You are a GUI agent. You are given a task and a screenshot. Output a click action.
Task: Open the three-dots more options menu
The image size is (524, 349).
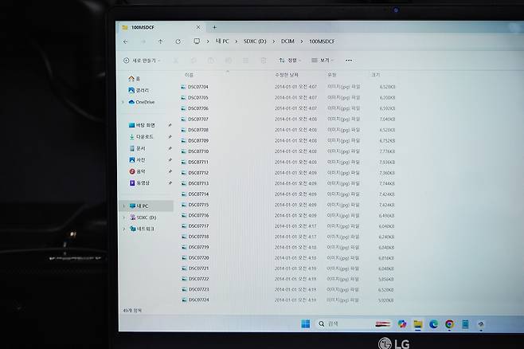pyautogui.click(x=349, y=61)
